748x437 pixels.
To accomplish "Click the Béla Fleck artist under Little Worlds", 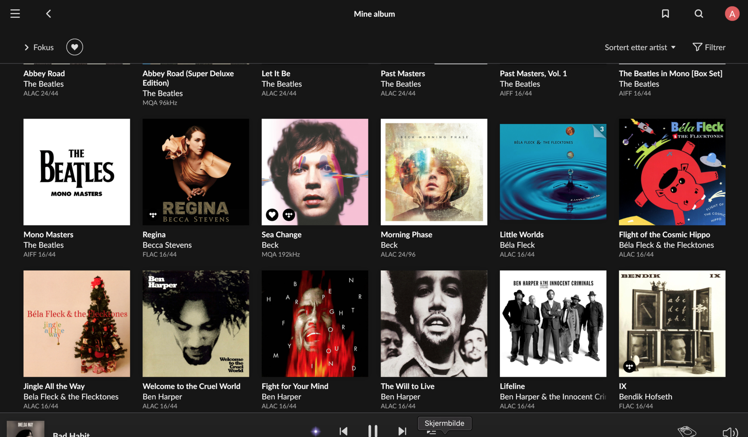I will coord(517,245).
